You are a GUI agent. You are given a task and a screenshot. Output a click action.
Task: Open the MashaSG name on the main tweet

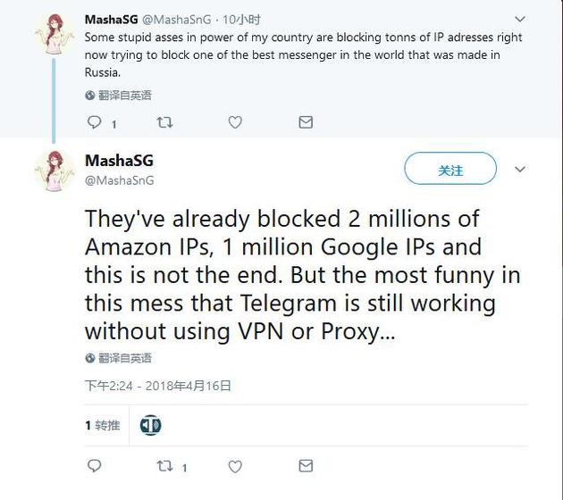tap(119, 161)
